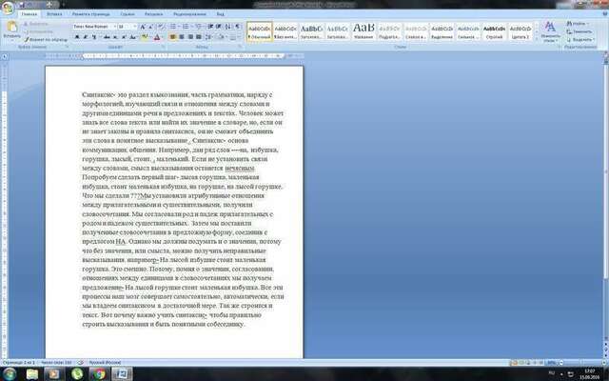Click the Multilevel list icon
The image size is (609, 381).
[x=199, y=27]
